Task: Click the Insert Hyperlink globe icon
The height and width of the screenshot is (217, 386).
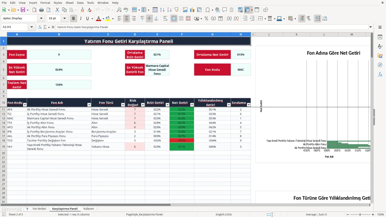Action: pyautogui.click(x=217, y=10)
